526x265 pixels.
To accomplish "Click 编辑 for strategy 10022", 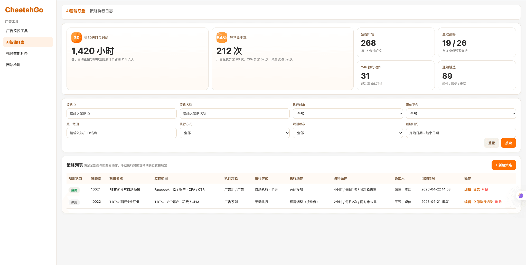I will [468, 202].
